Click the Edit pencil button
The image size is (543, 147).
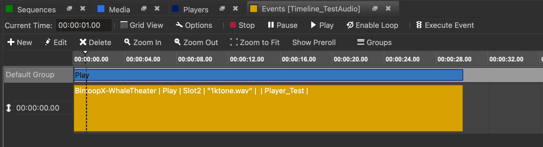[56, 42]
